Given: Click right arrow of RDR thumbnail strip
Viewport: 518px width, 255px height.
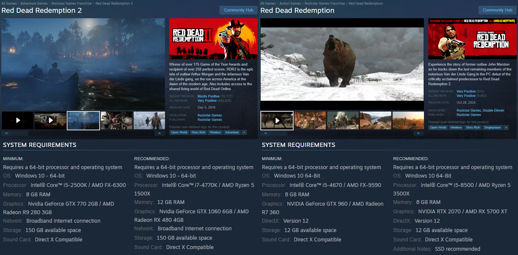Looking at the screenshot, I should pos(419,133).
